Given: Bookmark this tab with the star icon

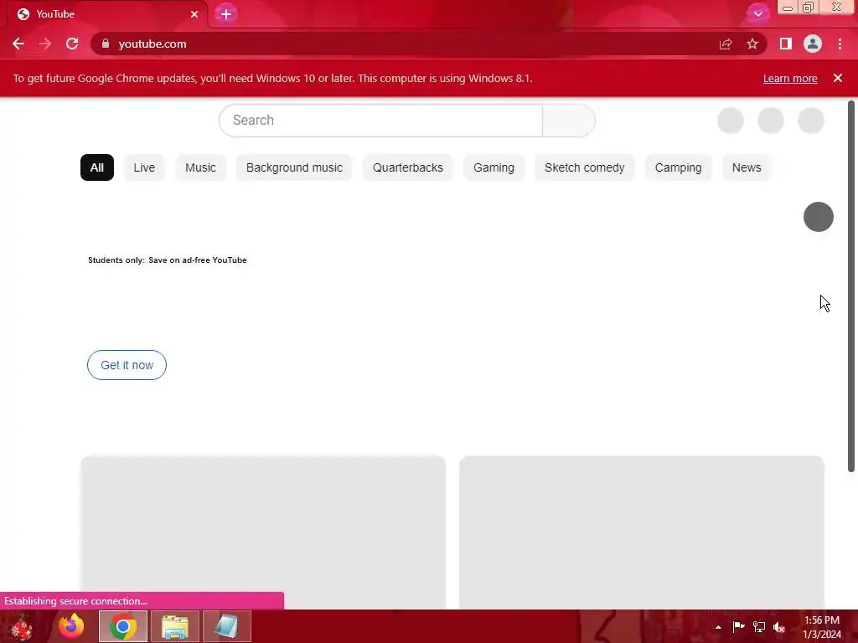Looking at the screenshot, I should tap(752, 44).
